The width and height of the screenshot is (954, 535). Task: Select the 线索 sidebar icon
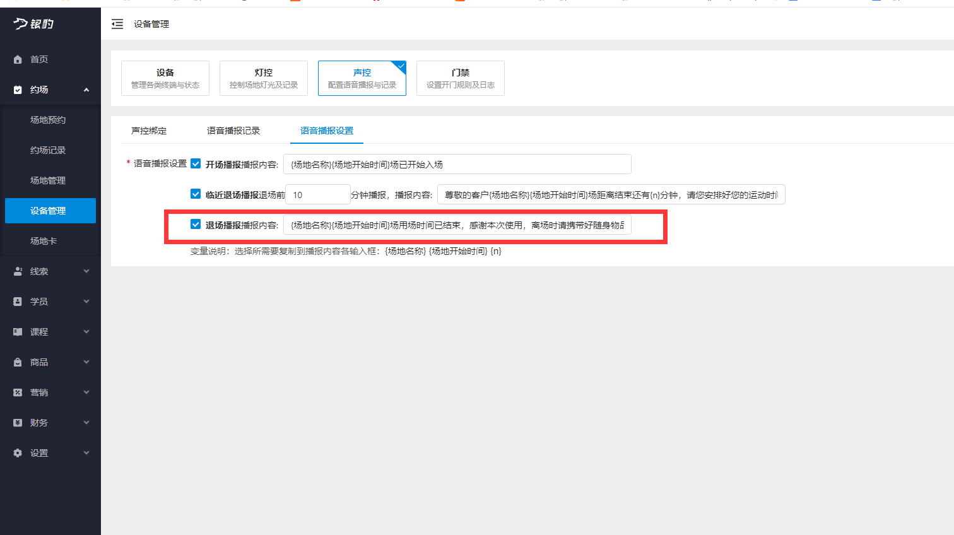coord(17,271)
